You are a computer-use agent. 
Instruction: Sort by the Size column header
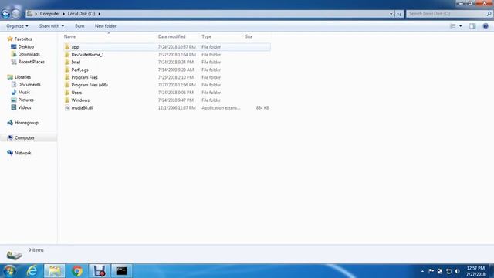(x=249, y=36)
